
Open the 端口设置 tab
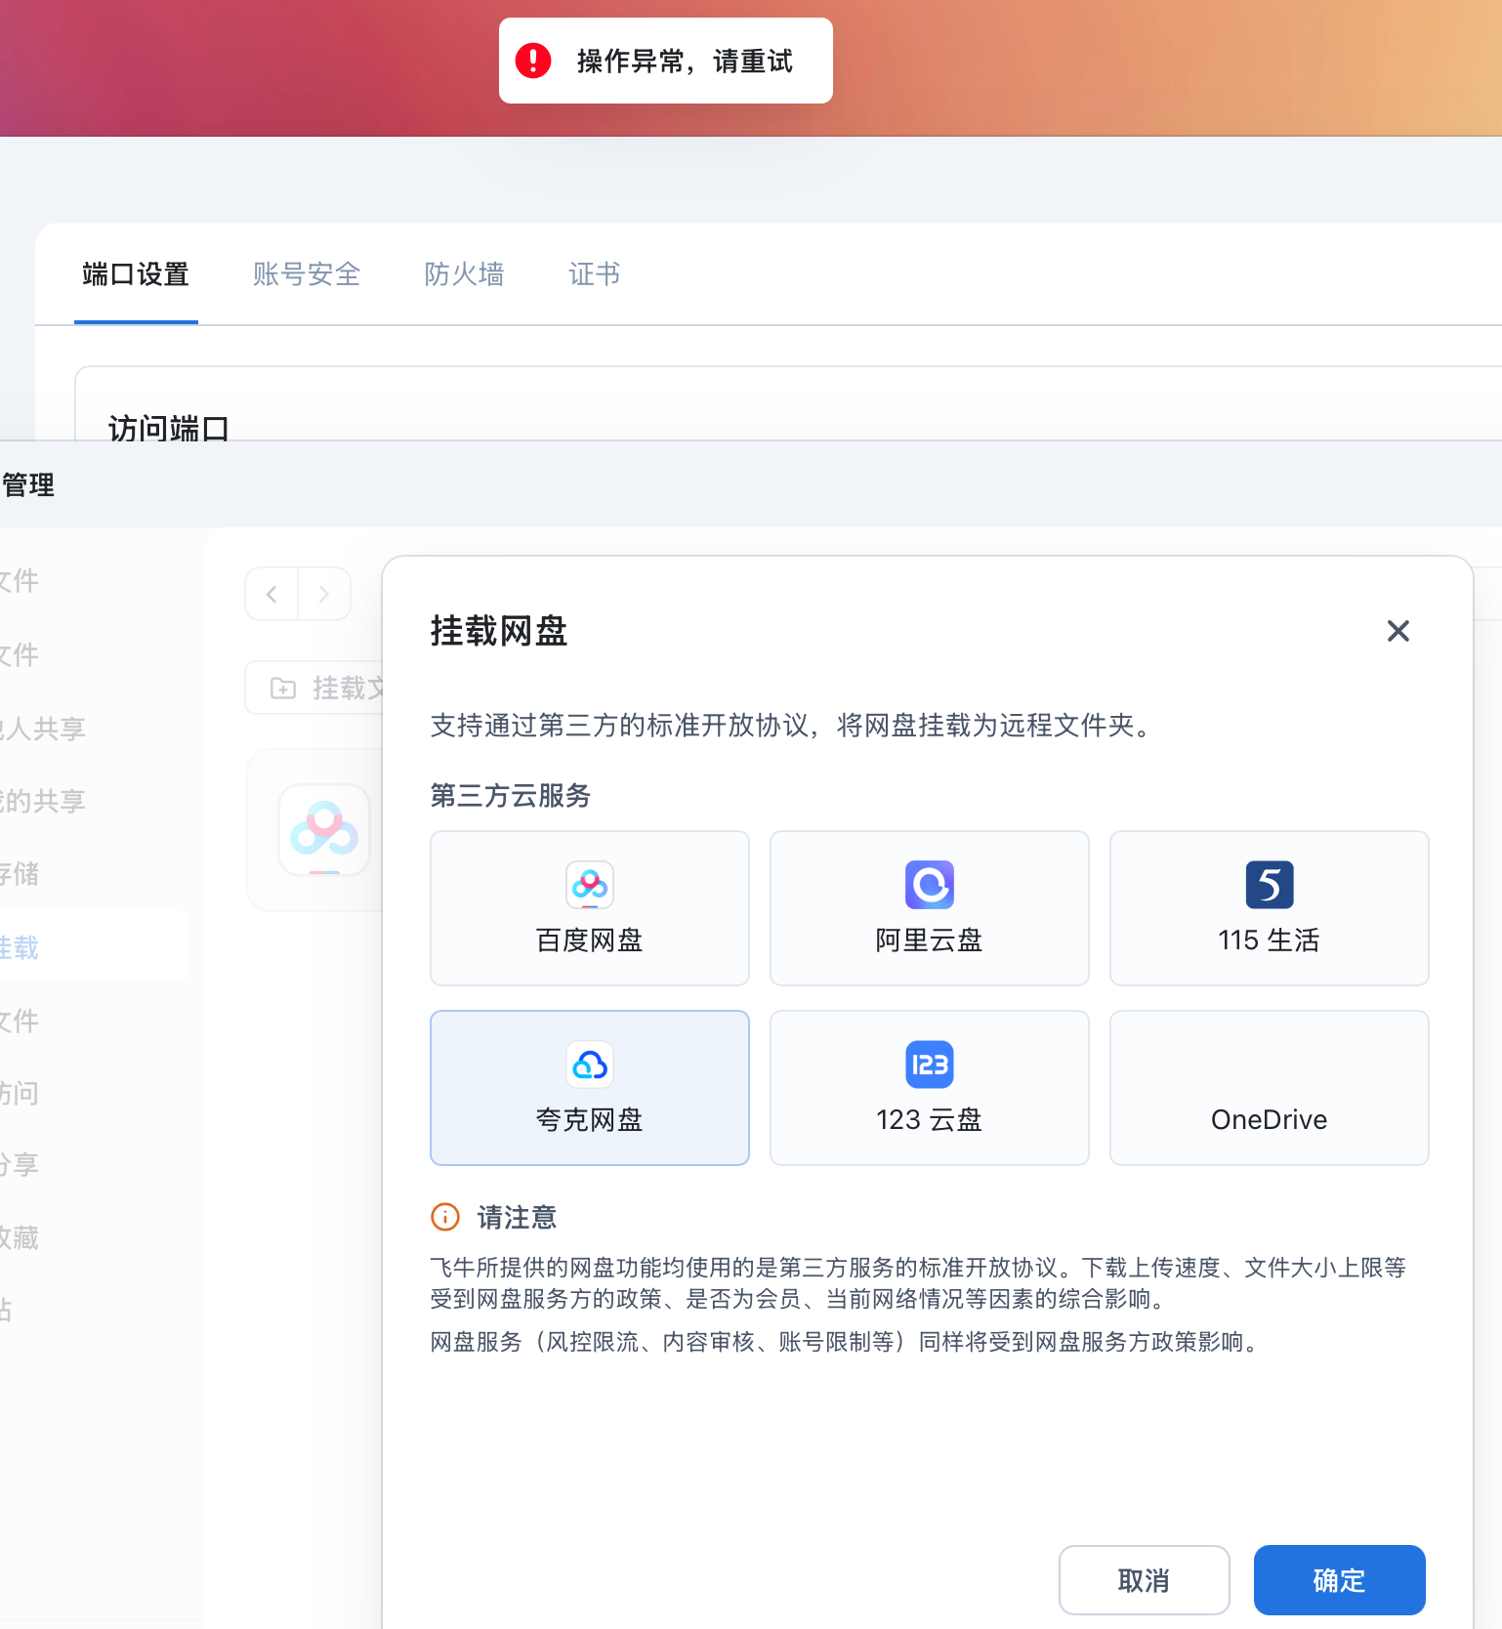coord(136,274)
